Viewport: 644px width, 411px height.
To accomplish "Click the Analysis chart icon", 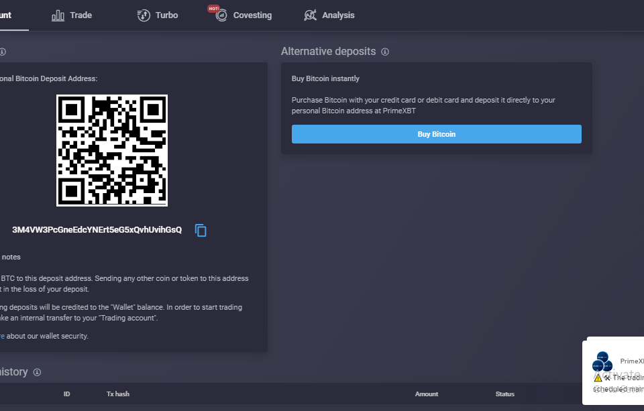I will pyautogui.click(x=310, y=15).
